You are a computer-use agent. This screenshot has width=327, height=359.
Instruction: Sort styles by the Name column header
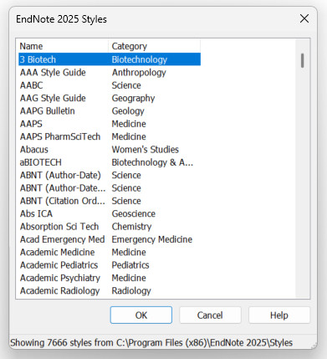coord(64,46)
